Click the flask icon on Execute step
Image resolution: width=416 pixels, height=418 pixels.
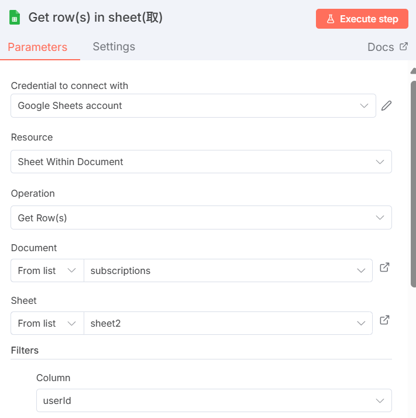pos(331,19)
